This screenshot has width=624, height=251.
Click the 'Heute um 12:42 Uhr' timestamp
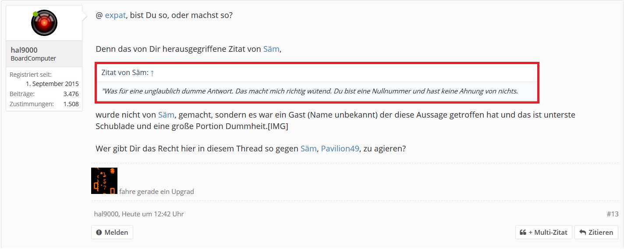tap(152, 214)
